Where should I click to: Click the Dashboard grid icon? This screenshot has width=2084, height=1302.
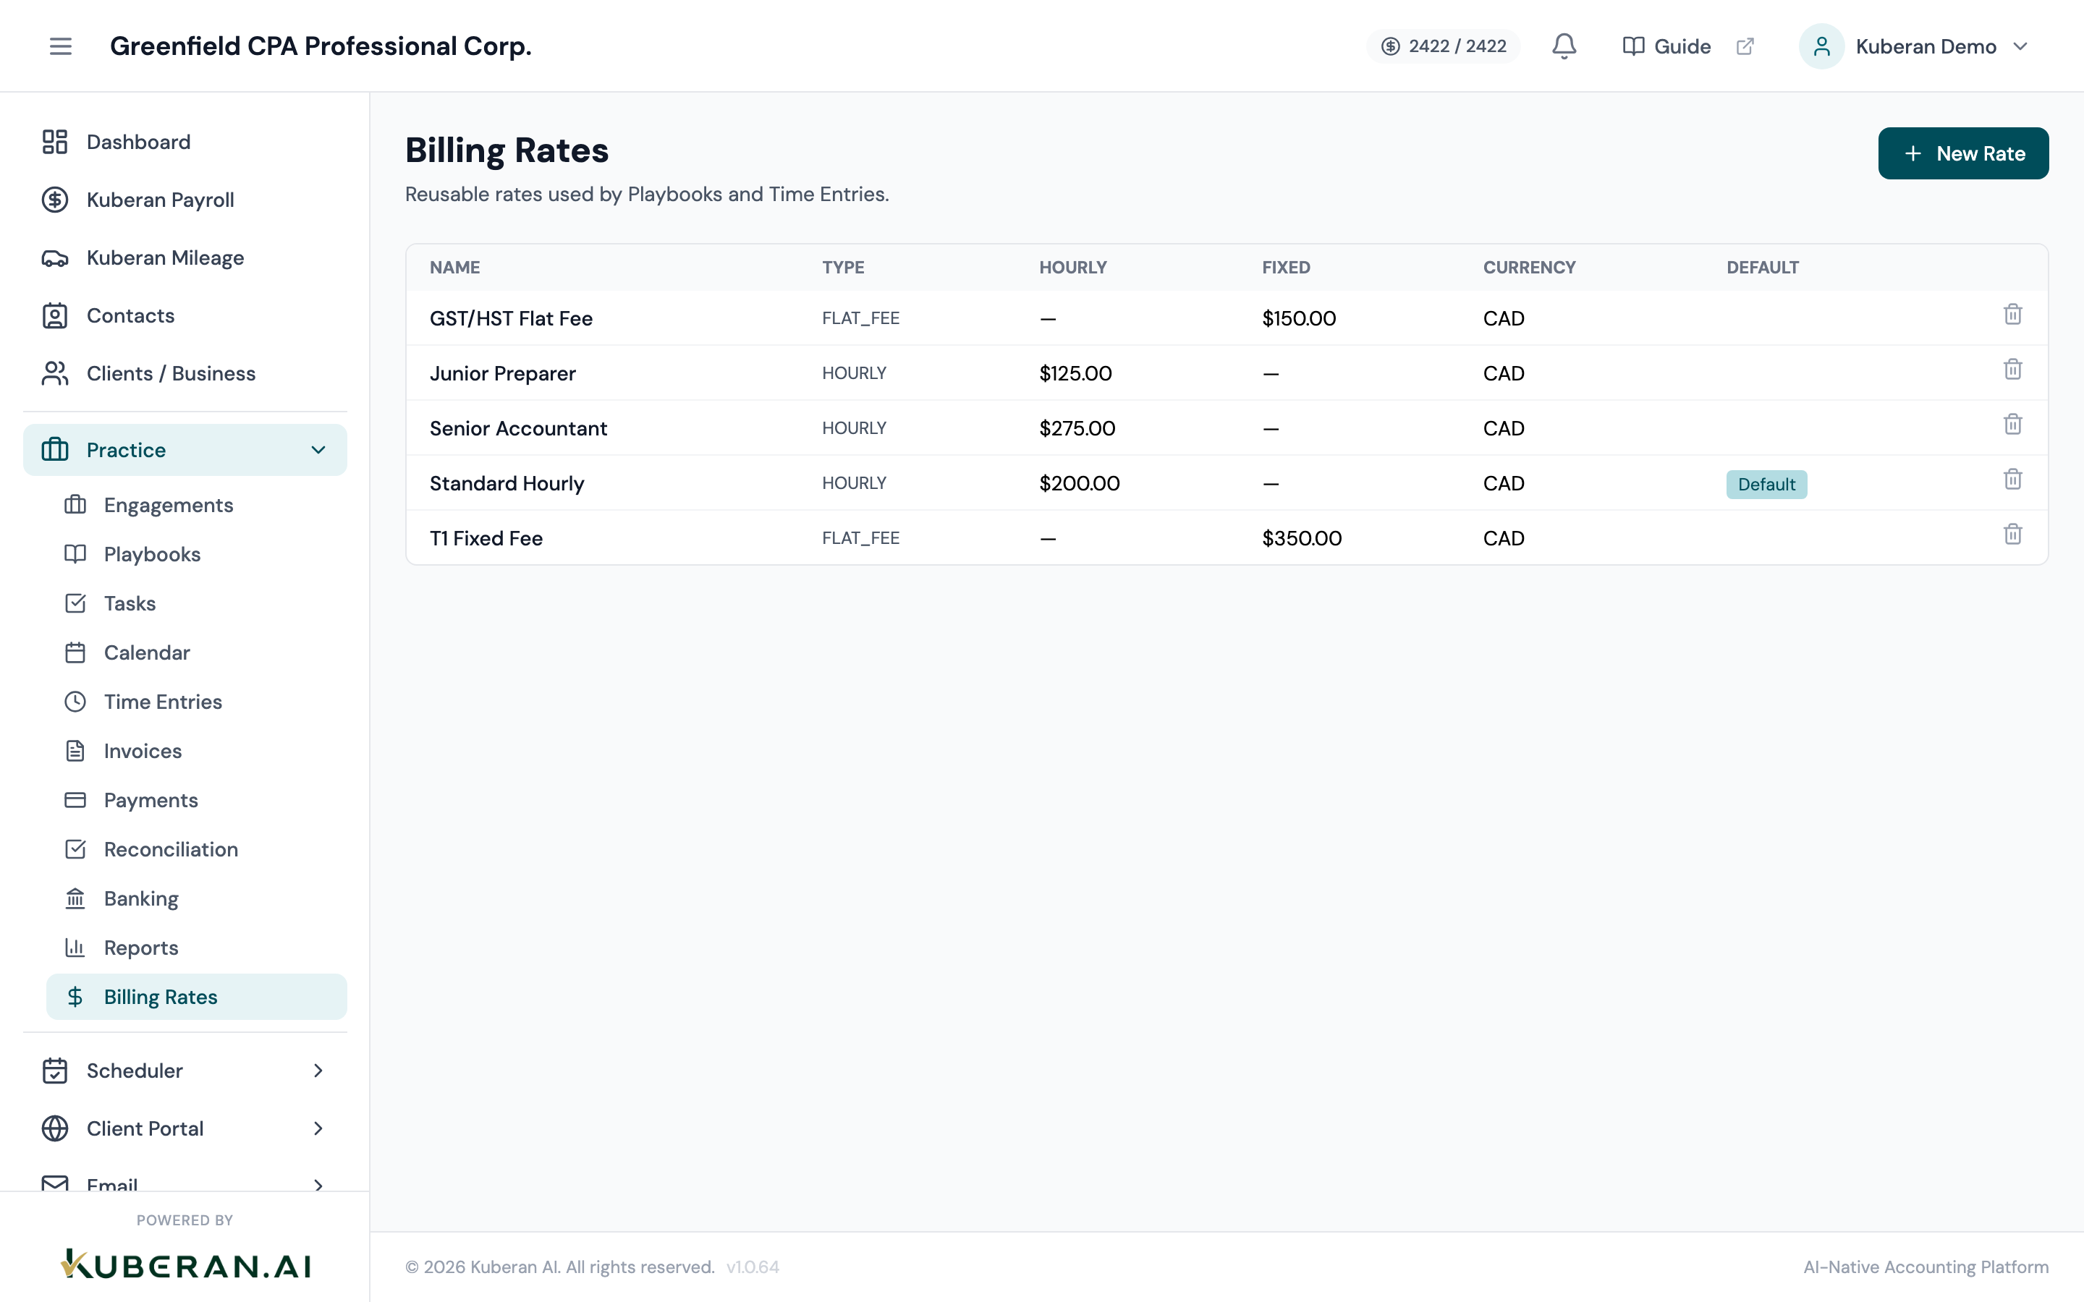(x=55, y=142)
